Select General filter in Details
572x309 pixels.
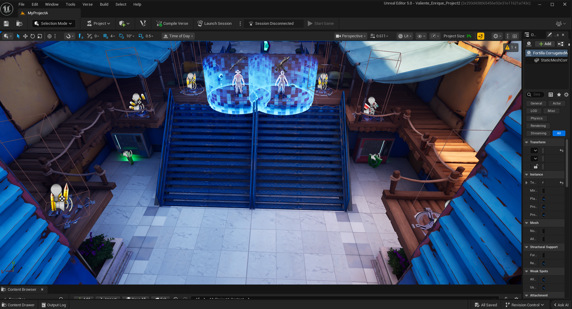(536, 104)
